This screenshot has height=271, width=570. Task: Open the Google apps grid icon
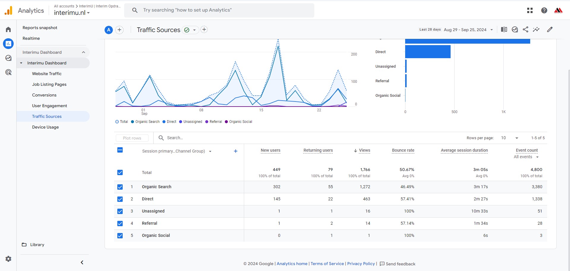pos(530,10)
